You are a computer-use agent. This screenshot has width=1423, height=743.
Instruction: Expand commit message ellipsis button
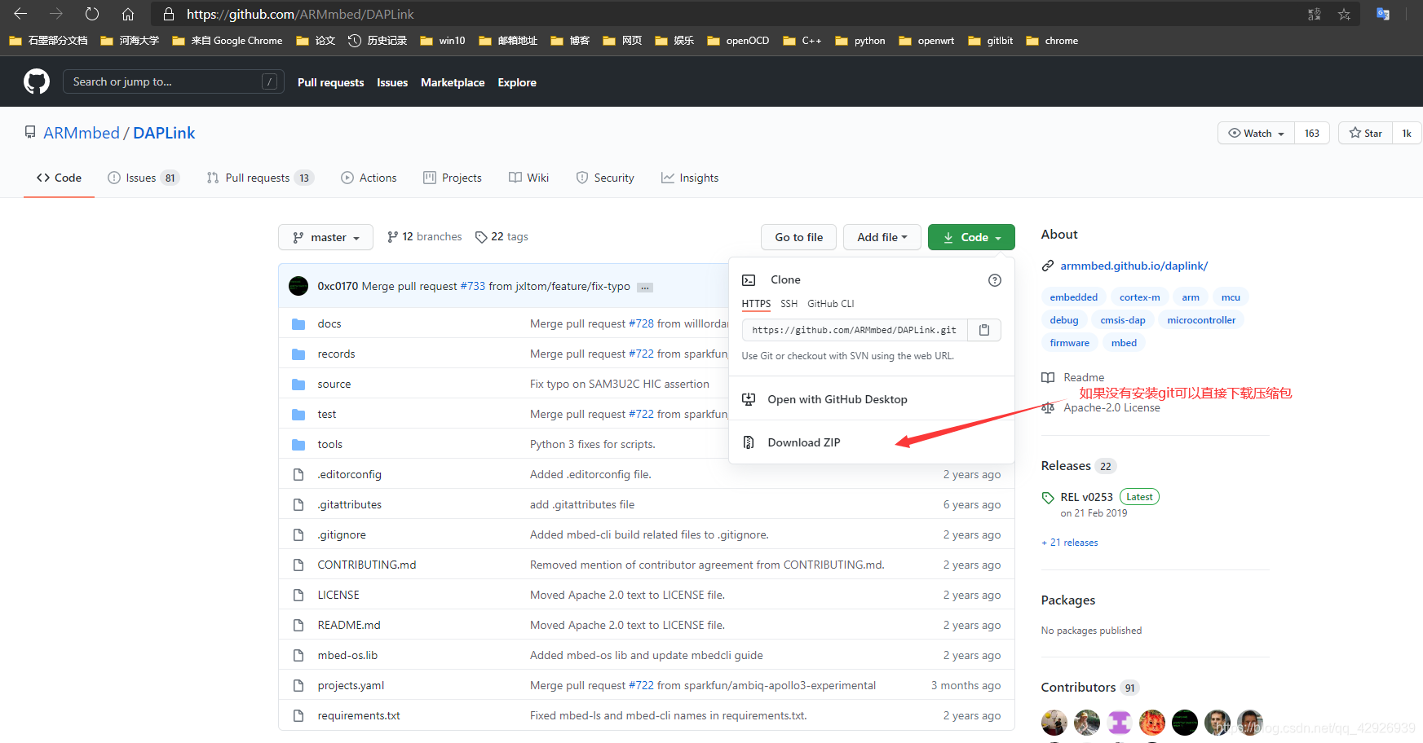click(644, 288)
